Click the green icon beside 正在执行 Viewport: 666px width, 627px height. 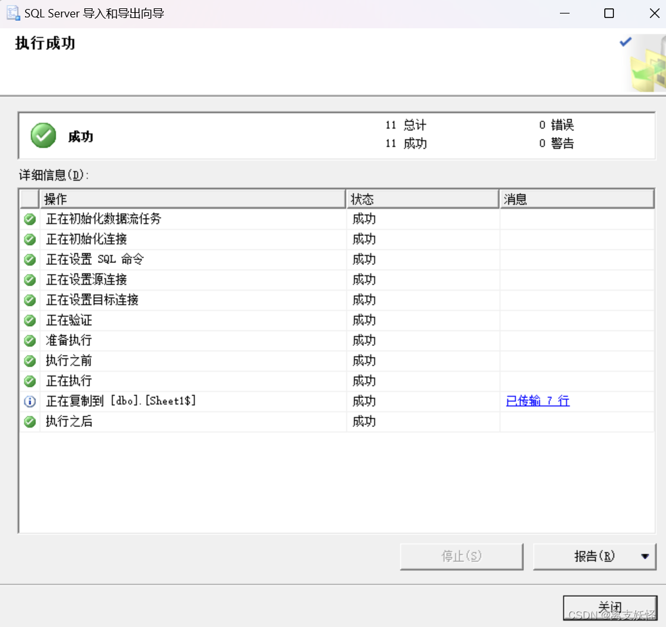click(30, 381)
